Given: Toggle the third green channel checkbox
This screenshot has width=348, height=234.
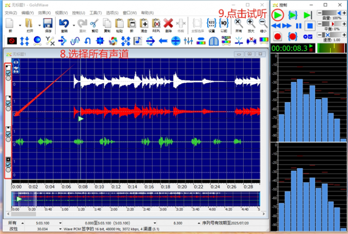Looking at the screenshot, I should pyautogui.click(x=8, y=134).
